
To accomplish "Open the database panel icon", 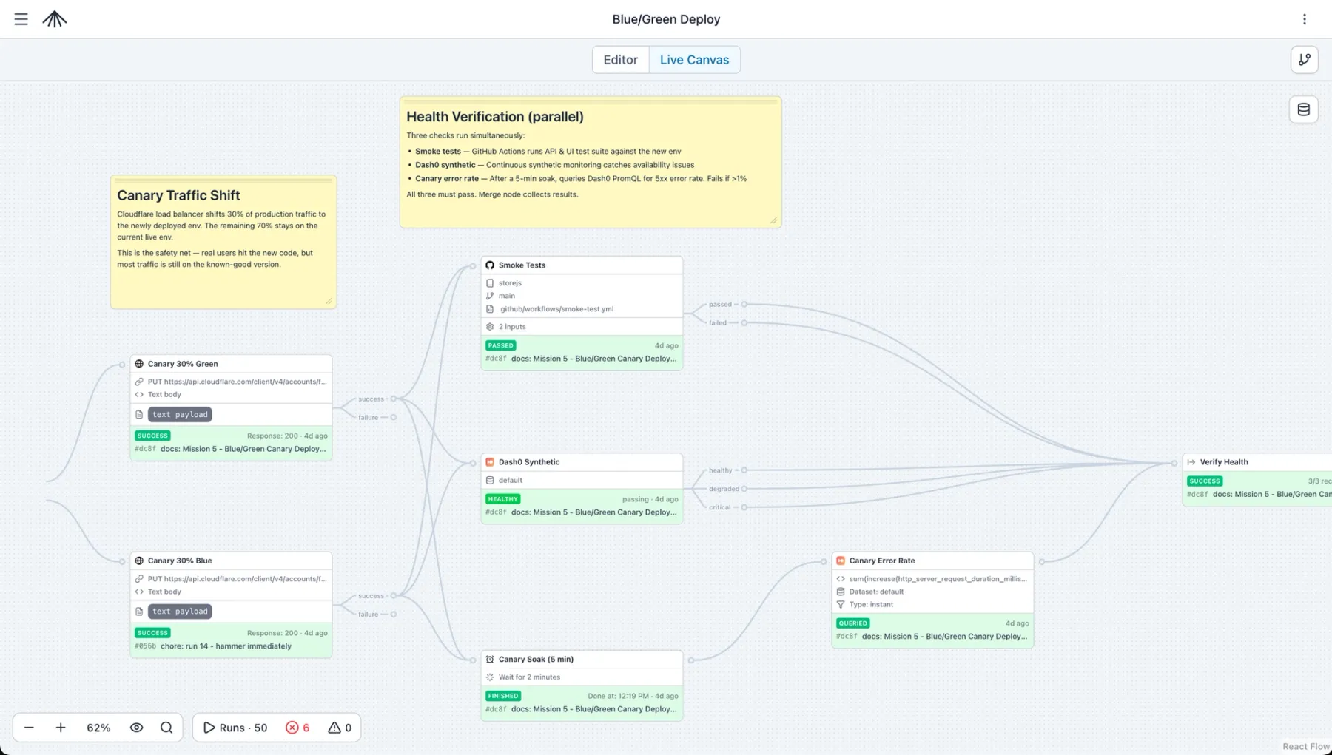I will (x=1304, y=109).
